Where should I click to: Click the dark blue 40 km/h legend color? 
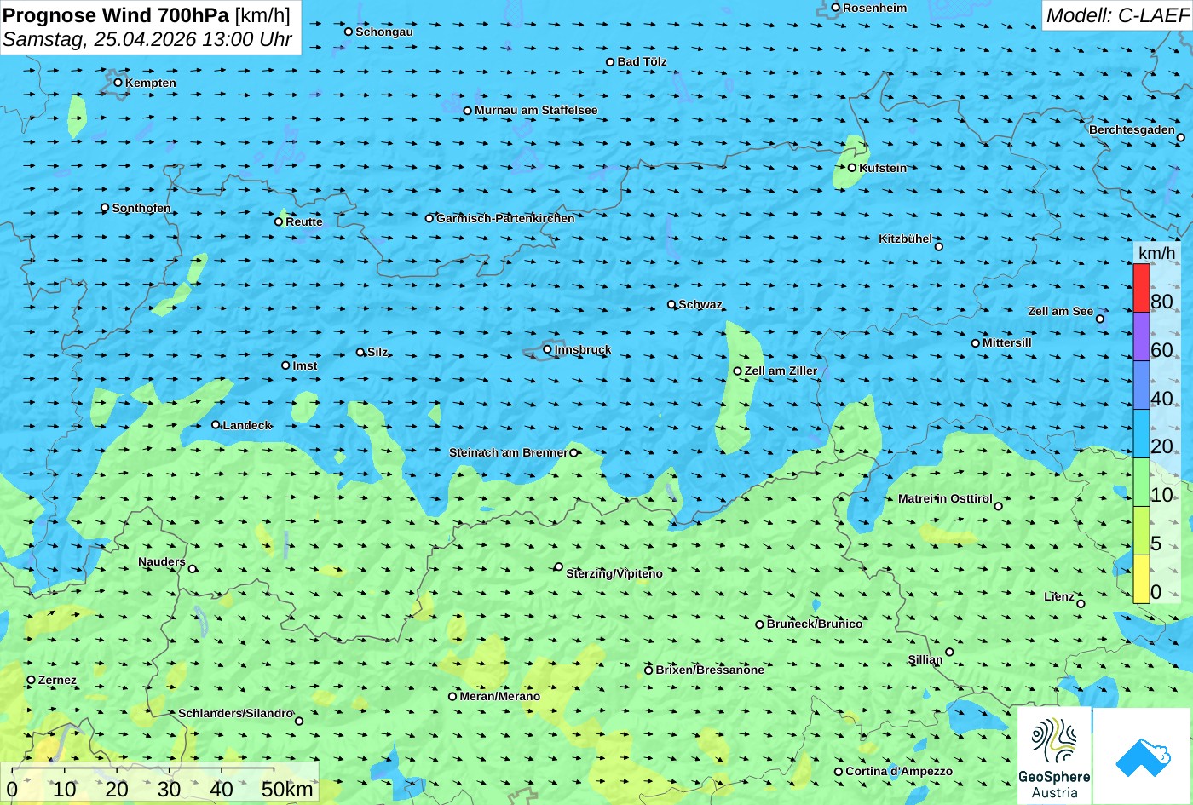pos(1141,385)
